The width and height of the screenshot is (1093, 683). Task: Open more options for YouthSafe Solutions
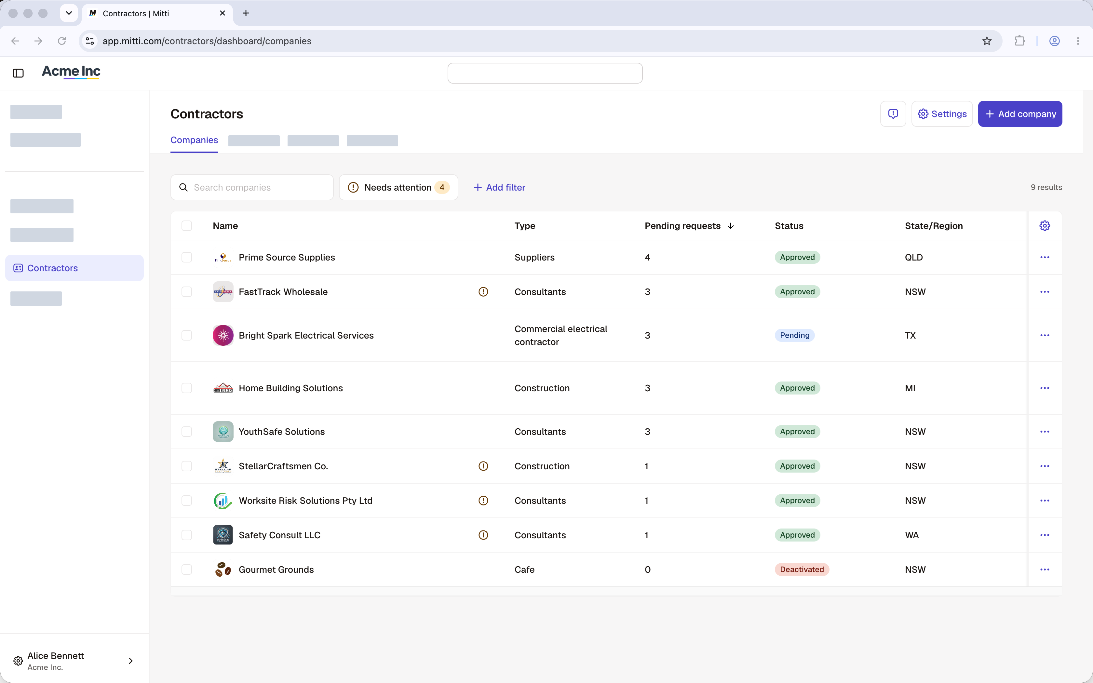pyautogui.click(x=1045, y=432)
